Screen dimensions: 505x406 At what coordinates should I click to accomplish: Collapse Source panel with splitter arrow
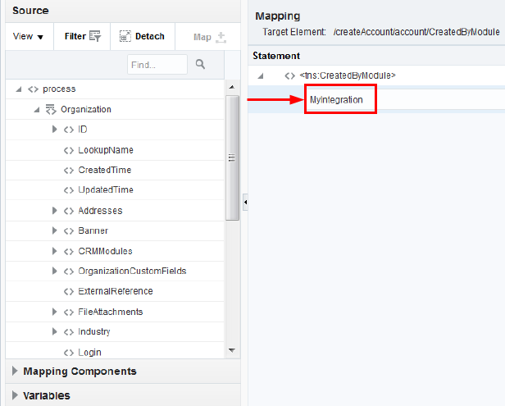coord(245,203)
